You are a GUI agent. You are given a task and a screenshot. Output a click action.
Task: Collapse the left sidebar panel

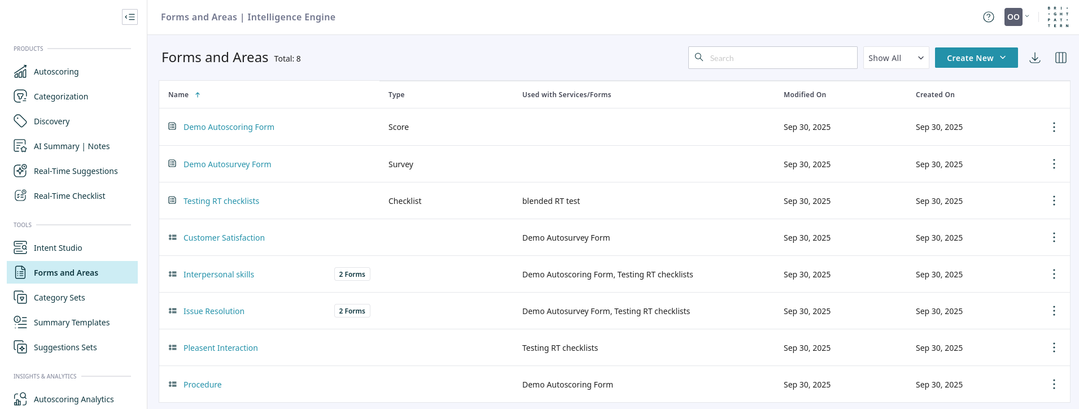[130, 17]
